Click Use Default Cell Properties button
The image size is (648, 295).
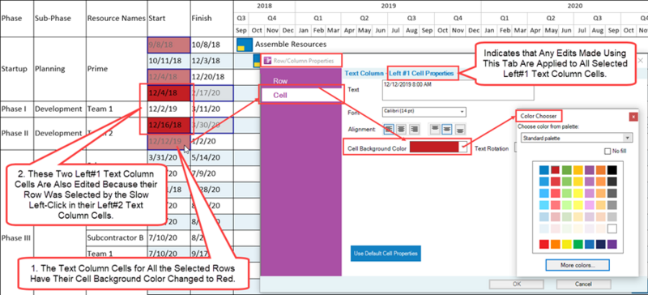[386, 253]
